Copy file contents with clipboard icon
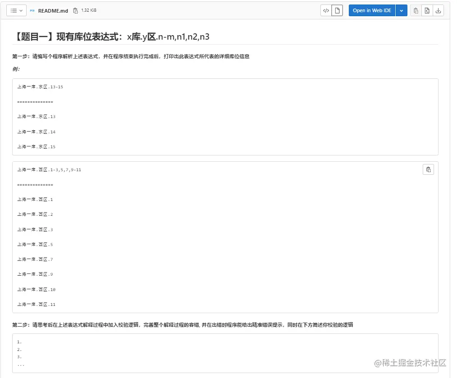 [x=416, y=10]
